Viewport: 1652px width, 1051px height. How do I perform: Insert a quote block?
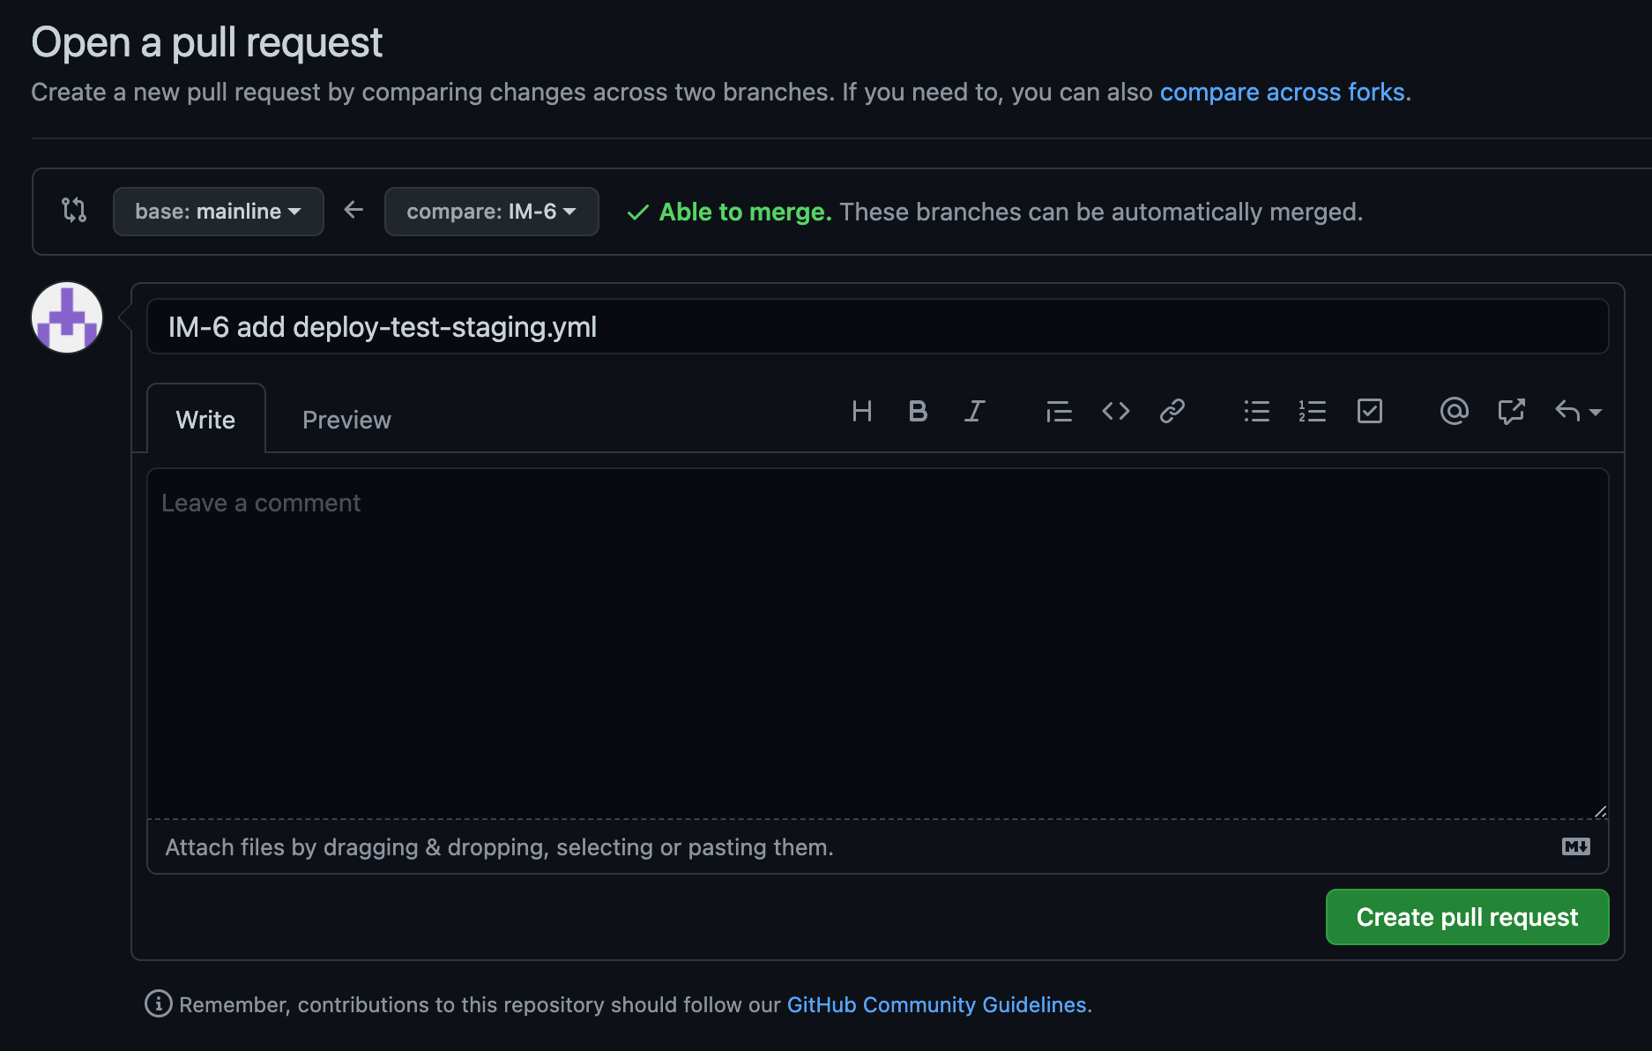(1059, 412)
